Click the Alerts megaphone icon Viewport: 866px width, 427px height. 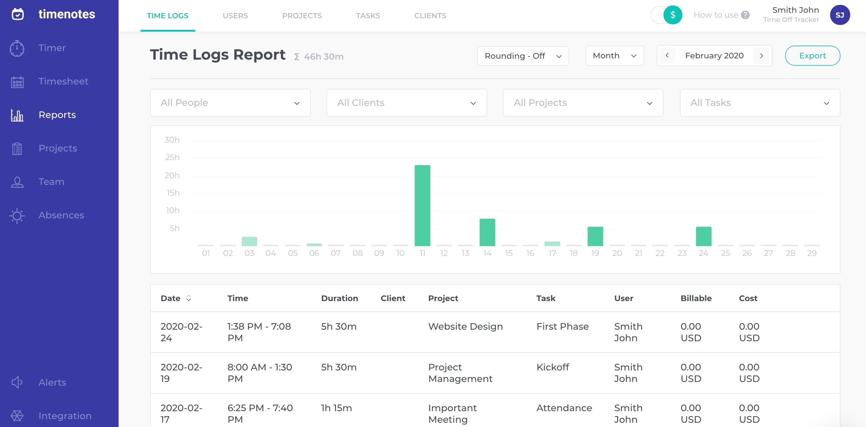[17, 382]
